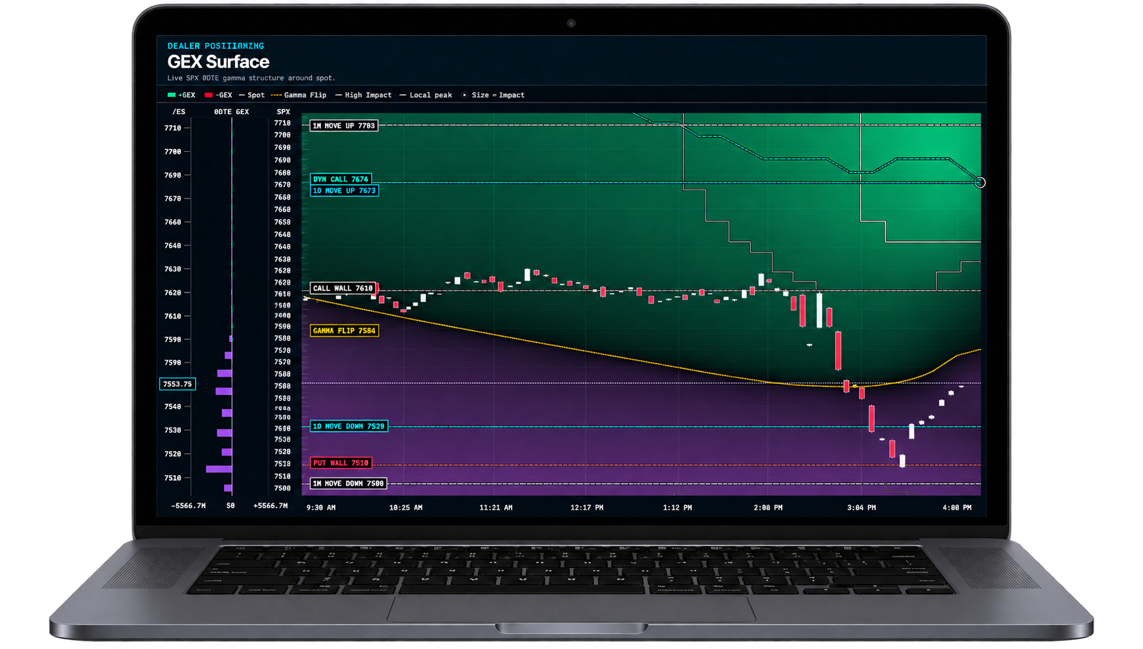Click the 12:17 PM time label
The height and width of the screenshot is (649, 1143).
(587, 508)
